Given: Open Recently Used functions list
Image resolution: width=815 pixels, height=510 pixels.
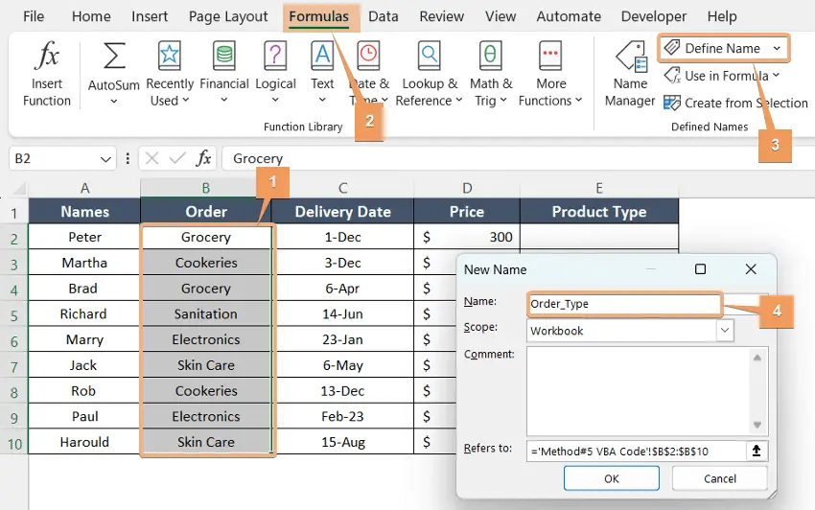Looking at the screenshot, I should [x=170, y=74].
